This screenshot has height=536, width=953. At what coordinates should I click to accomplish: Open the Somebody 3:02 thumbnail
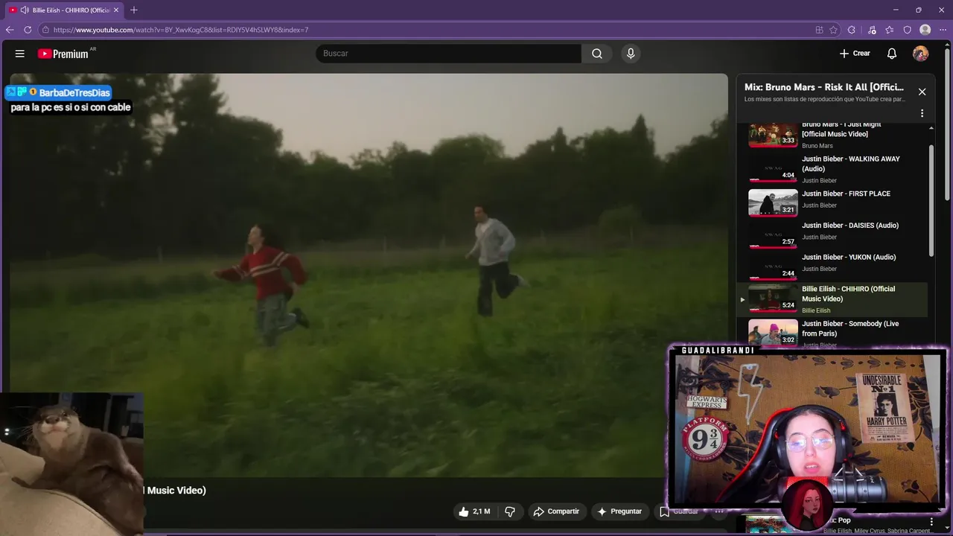pos(773,332)
